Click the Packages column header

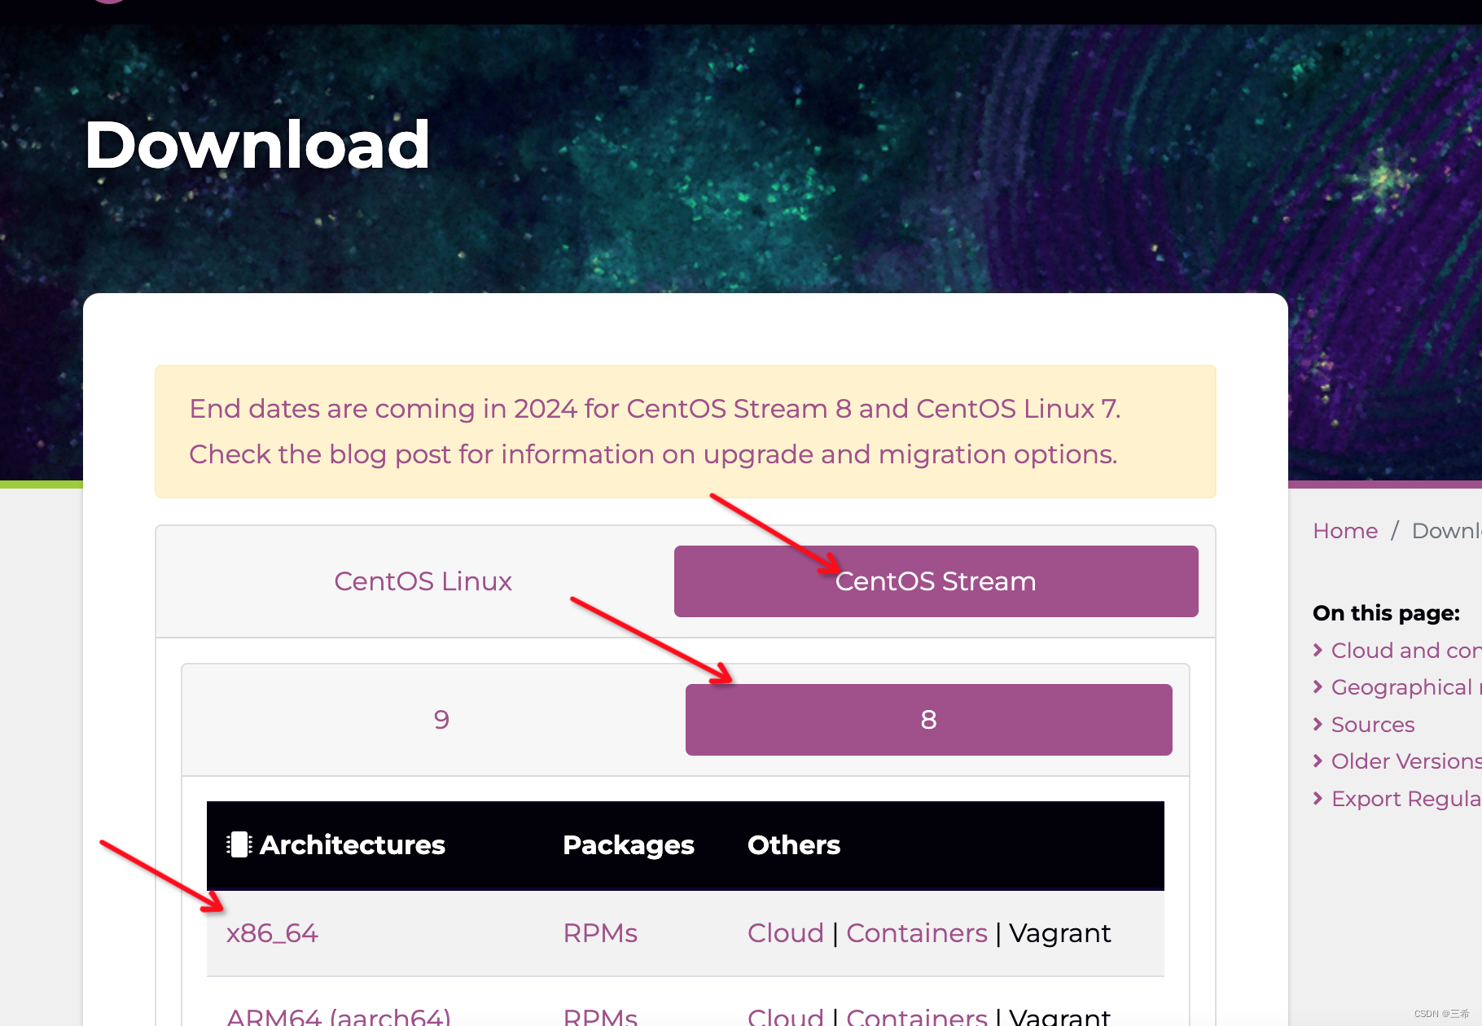(x=629, y=845)
